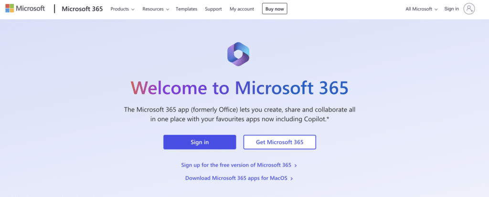
Task: Click the arrow after the MacOS download link
Action: [292, 178]
